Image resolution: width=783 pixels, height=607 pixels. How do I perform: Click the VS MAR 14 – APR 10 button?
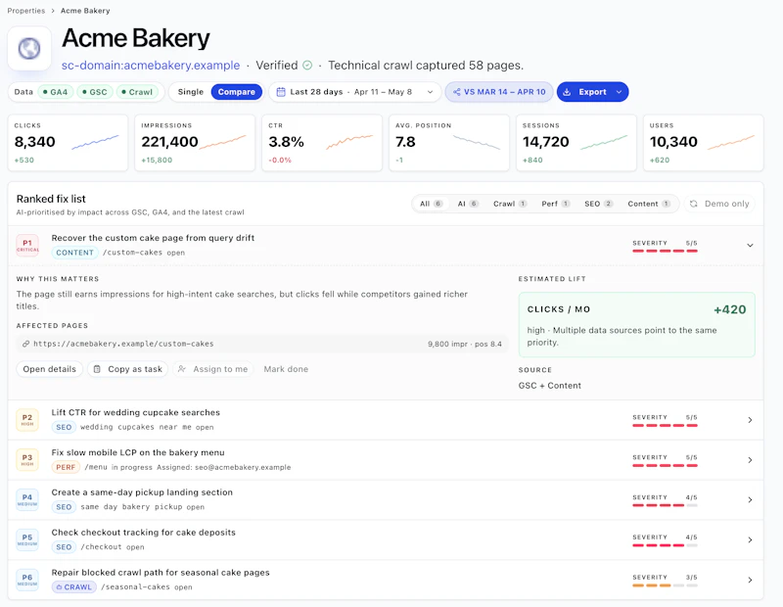pyautogui.click(x=499, y=92)
